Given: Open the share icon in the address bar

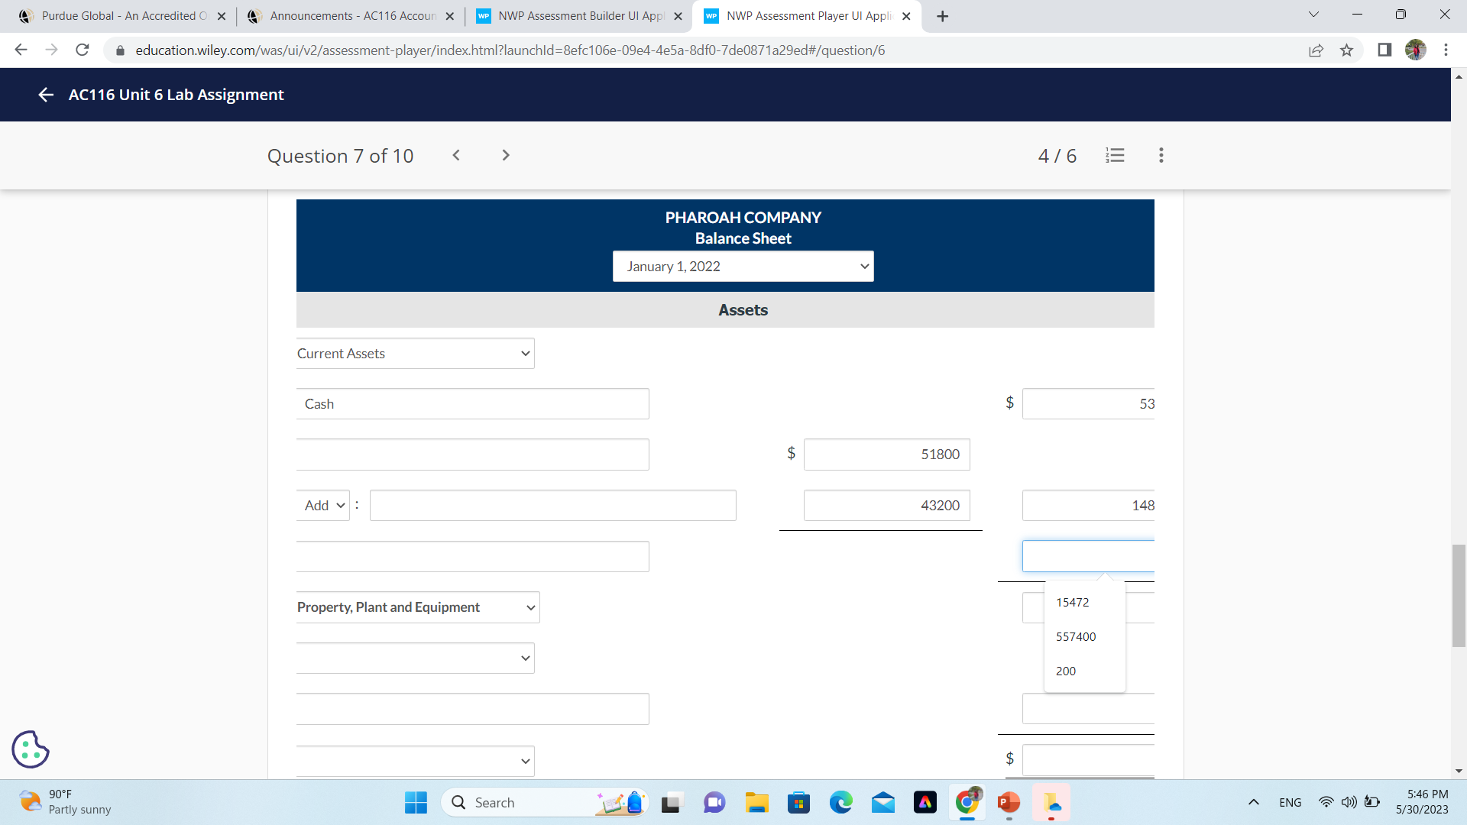Looking at the screenshot, I should click(x=1316, y=50).
